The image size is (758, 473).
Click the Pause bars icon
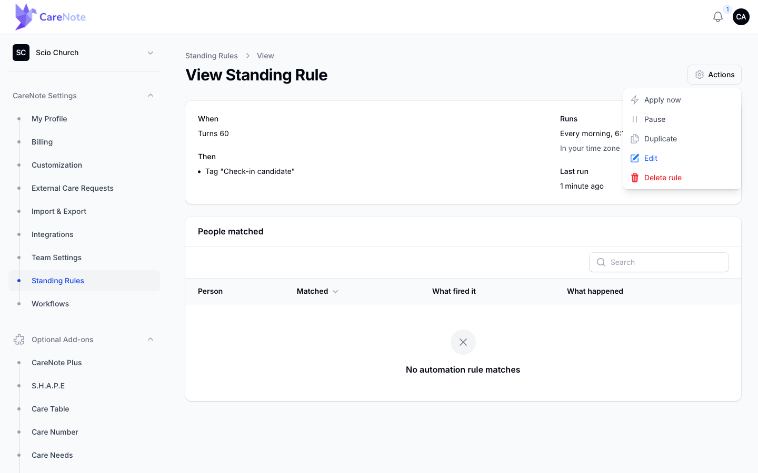pyautogui.click(x=635, y=119)
